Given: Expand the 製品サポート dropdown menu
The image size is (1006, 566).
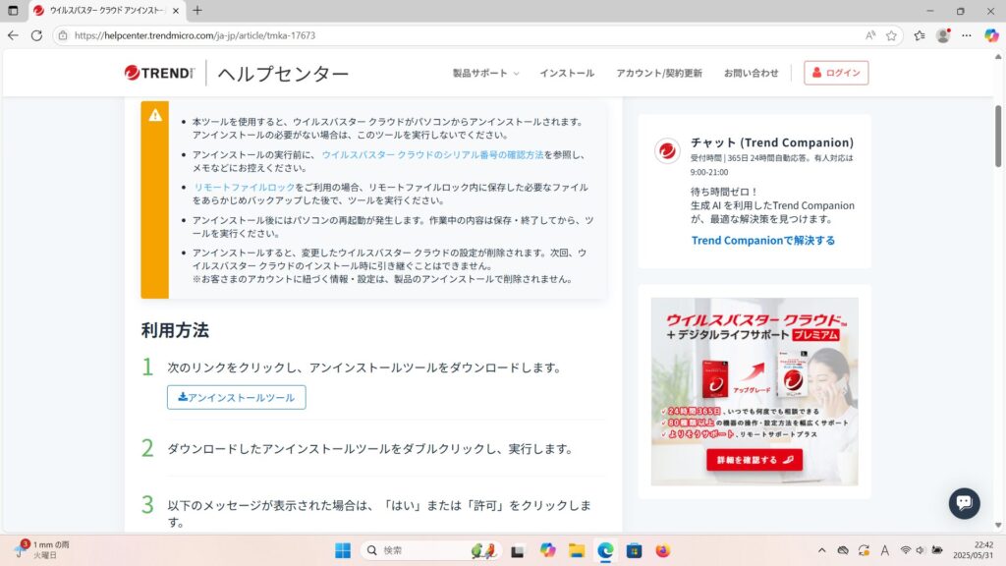Looking at the screenshot, I should (485, 73).
